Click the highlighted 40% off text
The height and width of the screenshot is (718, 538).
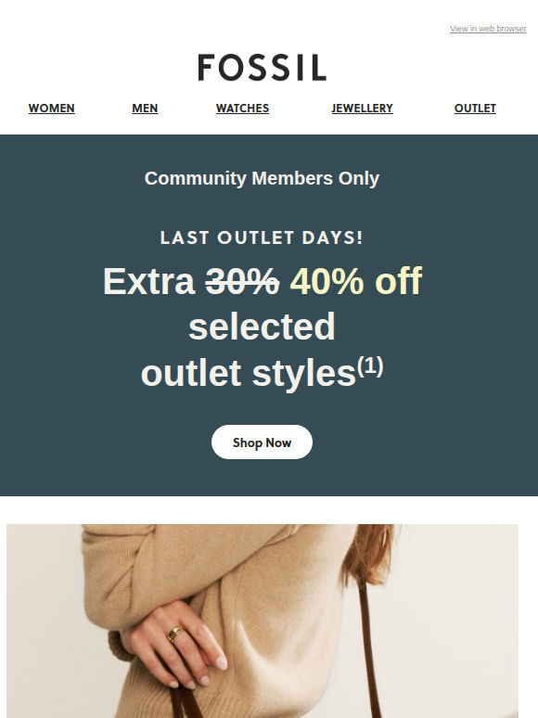356,281
